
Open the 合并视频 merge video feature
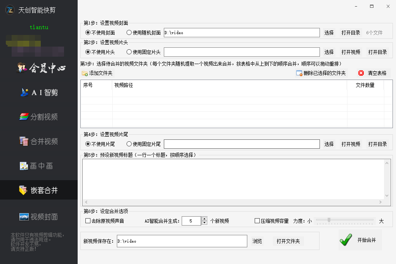(39, 141)
